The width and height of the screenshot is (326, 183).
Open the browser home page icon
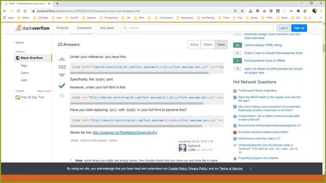[x=25, y=11]
